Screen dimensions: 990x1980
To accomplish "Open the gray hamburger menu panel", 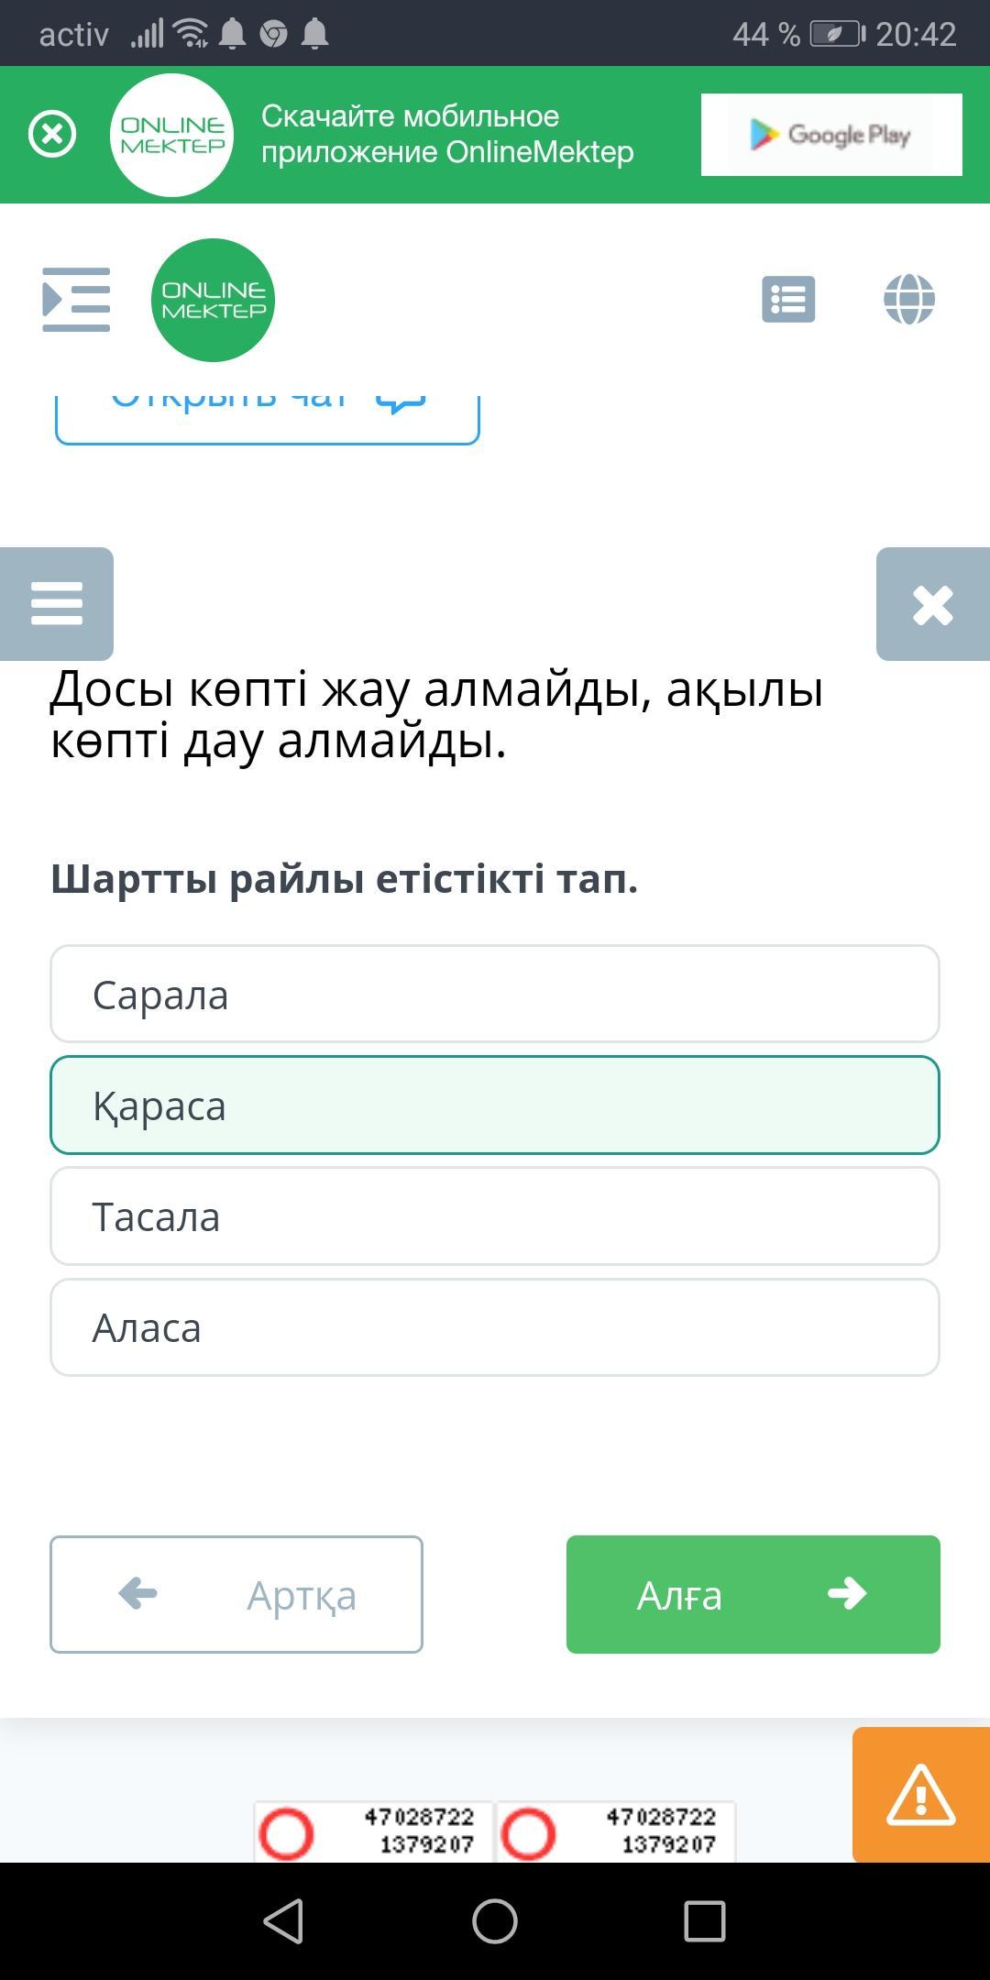I will pyautogui.click(x=57, y=604).
